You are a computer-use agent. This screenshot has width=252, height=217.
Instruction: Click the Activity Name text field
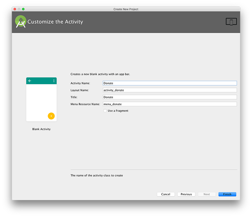[169, 83]
